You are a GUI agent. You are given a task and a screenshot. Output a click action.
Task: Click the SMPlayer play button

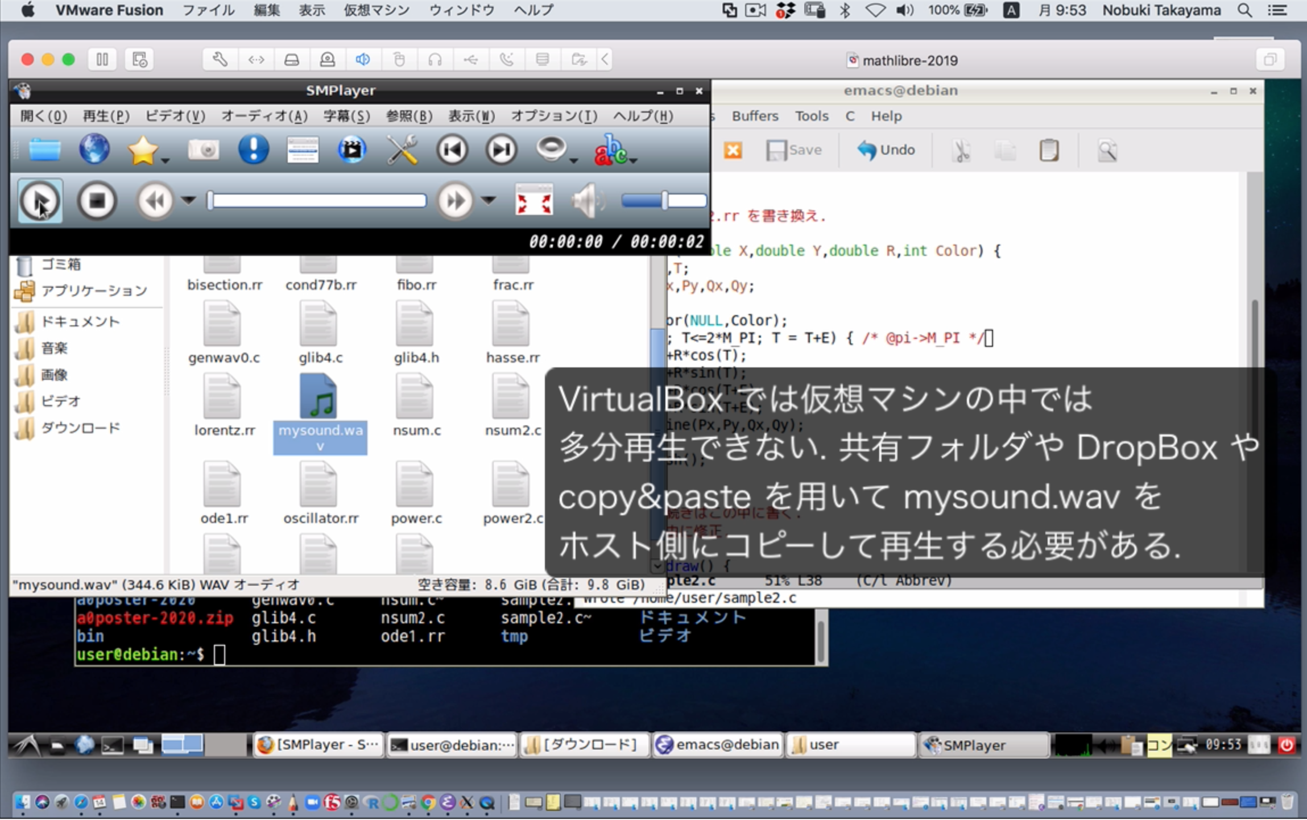pyautogui.click(x=40, y=201)
